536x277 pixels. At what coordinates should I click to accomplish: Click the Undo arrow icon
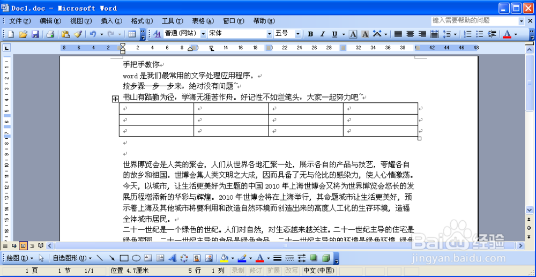(x=93, y=34)
